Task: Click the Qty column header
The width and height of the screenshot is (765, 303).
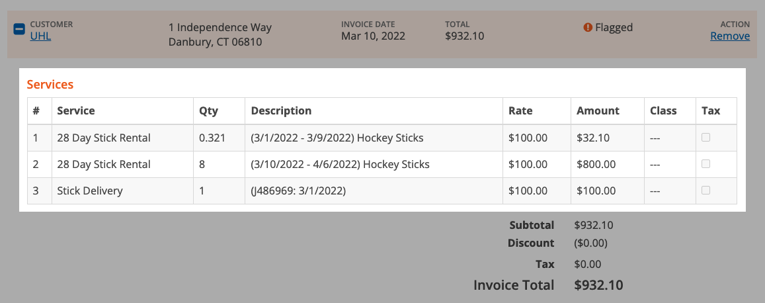Action: 208,110
